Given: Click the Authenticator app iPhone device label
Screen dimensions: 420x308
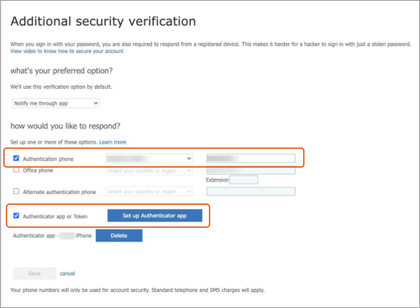Looking at the screenshot, I should pos(52,236).
